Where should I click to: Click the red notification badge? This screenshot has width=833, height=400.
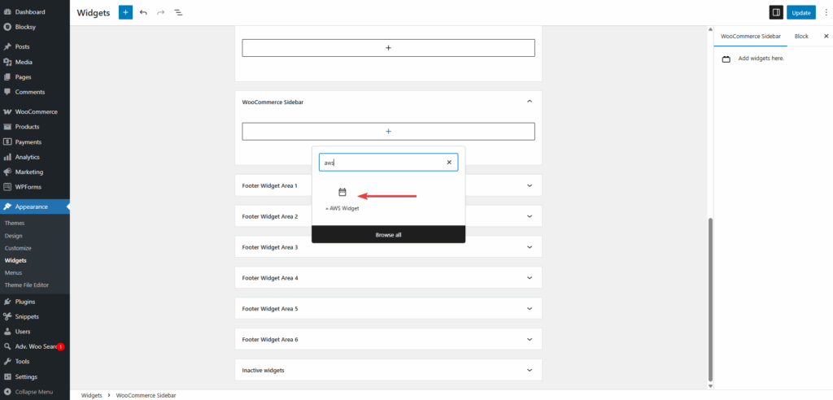click(60, 346)
